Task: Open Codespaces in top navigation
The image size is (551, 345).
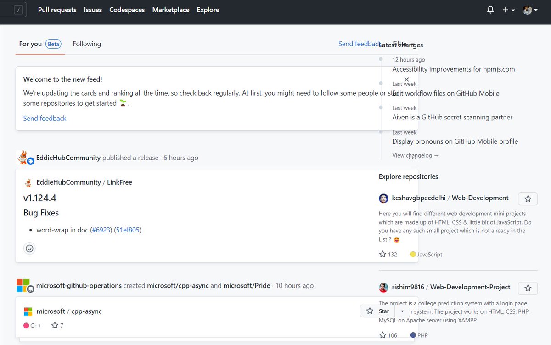Action: point(127,10)
